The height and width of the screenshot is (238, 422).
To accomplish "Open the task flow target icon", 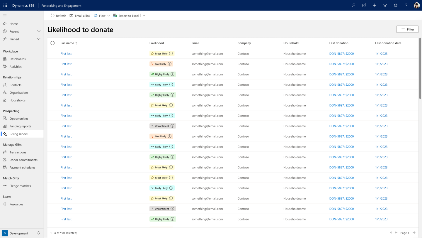I will pyautogui.click(x=364, y=5).
